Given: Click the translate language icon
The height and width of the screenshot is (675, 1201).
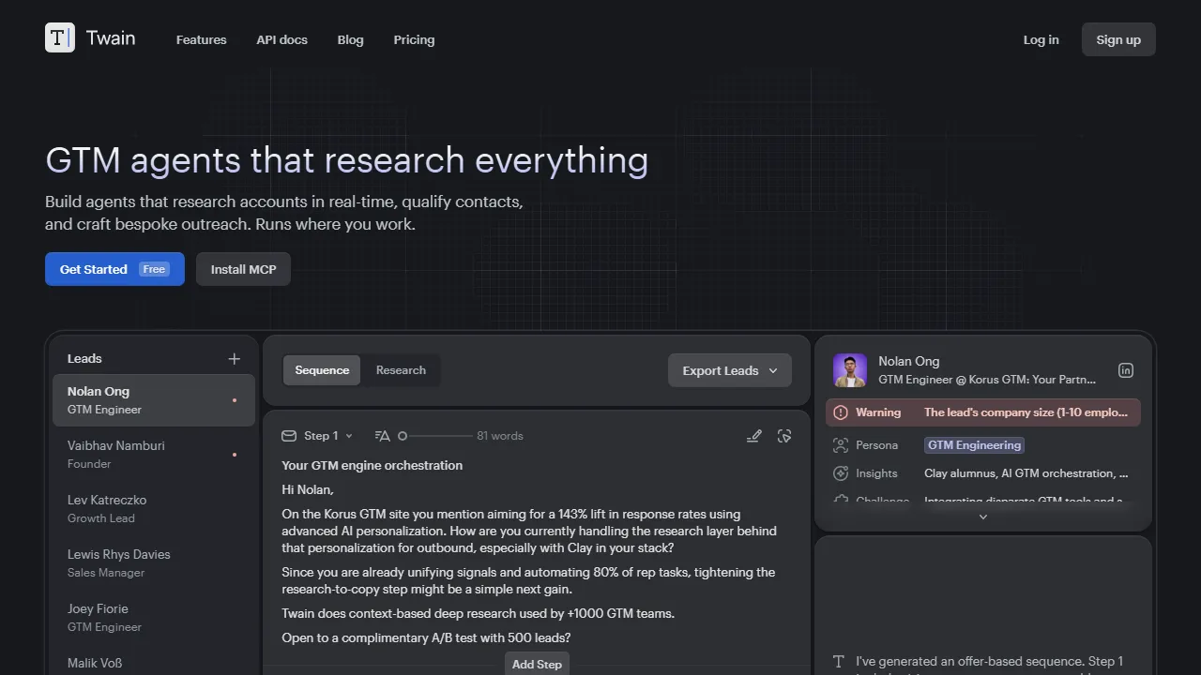Looking at the screenshot, I should point(382,436).
